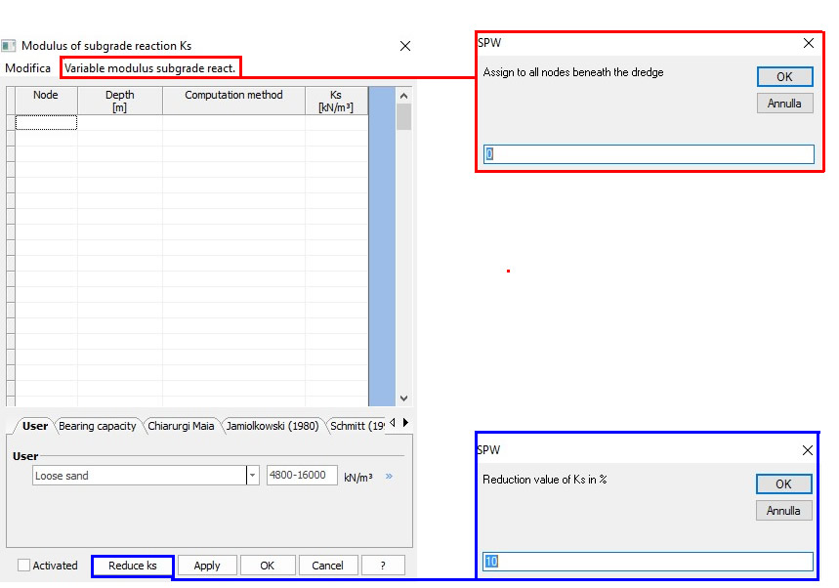
Task: Click the table's vertical scrollbar down arrow
Action: (x=403, y=398)
